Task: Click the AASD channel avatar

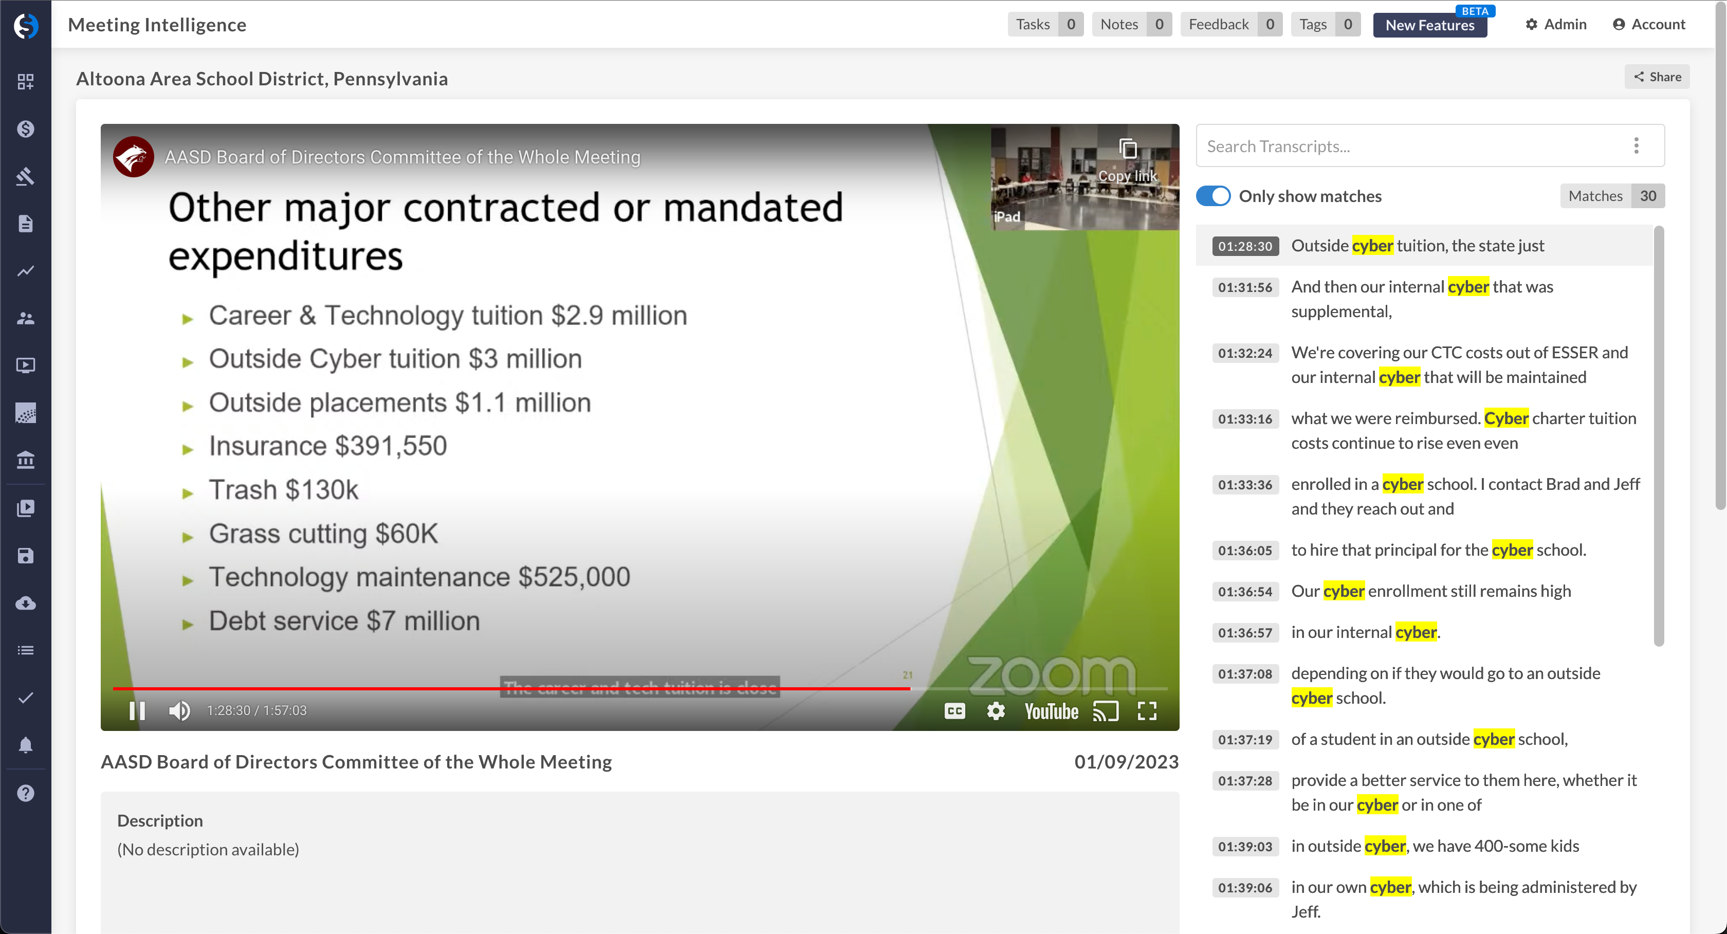Action: pos(133,157)
